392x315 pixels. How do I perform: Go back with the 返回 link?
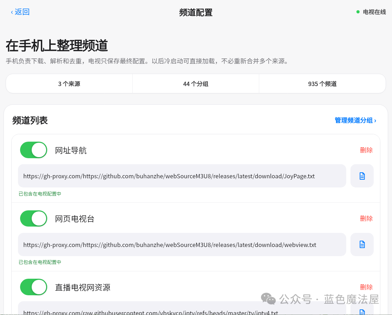click(x=20, y=12)
